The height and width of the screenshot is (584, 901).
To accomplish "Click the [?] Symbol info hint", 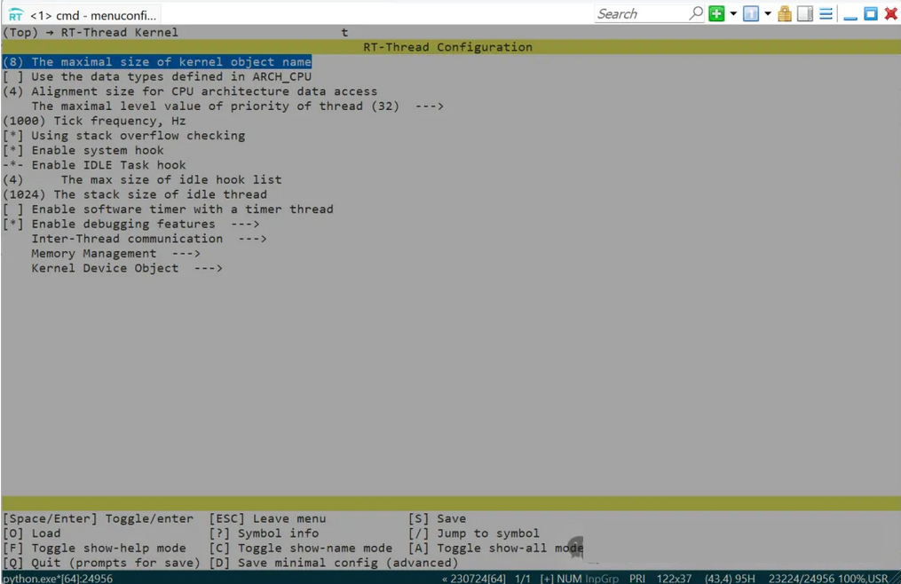I will click(x=264, y=533).
